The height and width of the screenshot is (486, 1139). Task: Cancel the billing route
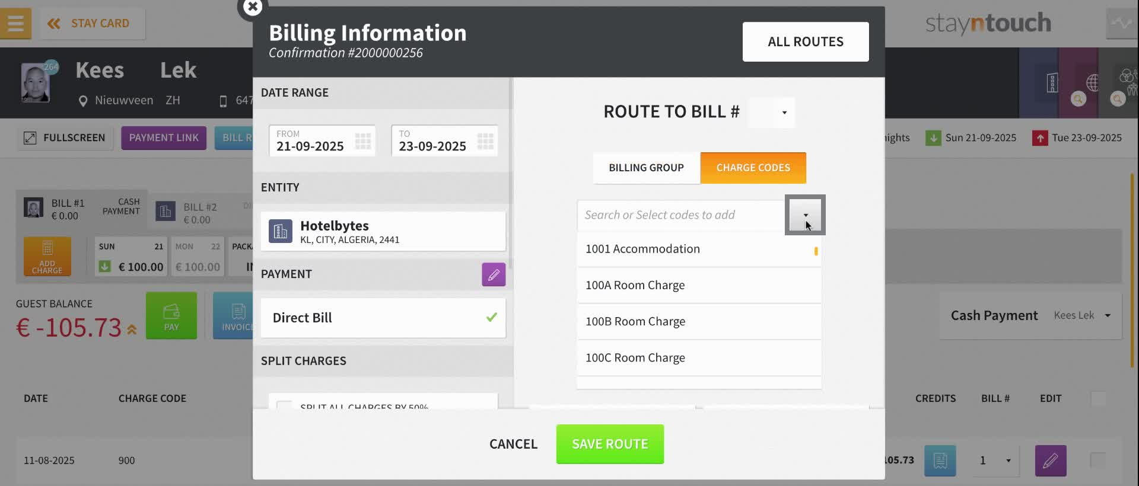pos(513,445)
